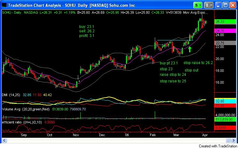Minimize the Chart Analysis window
The height and width of the screenshot is (148, 238).
tap(218, 5)
